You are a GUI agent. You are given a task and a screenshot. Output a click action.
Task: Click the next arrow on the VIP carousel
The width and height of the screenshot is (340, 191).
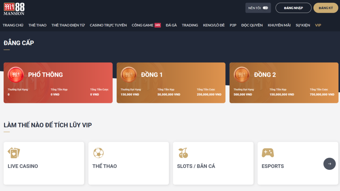(x=329, y=164)
